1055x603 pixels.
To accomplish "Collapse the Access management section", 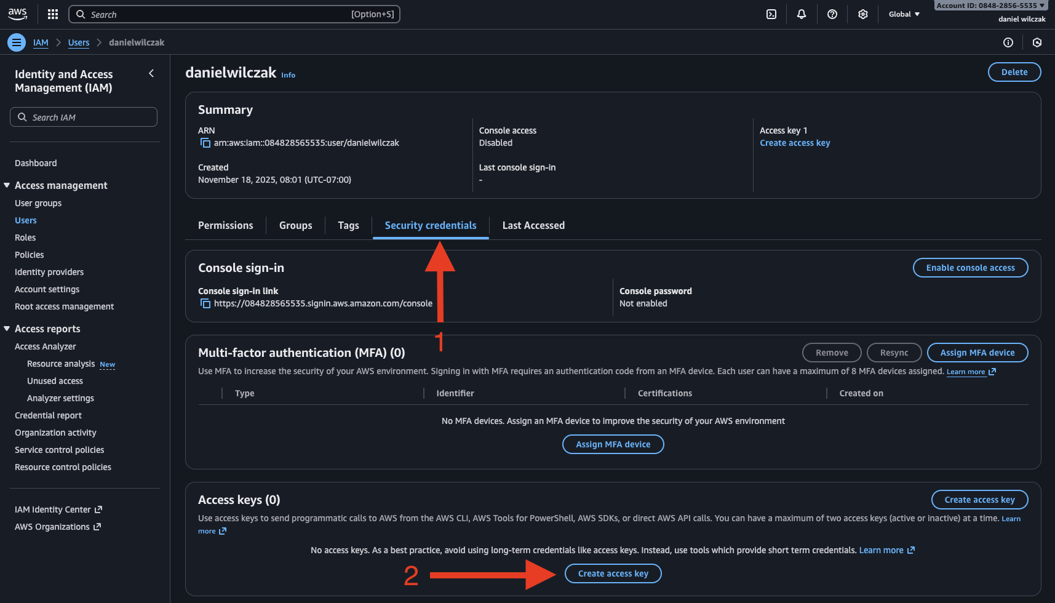I will pyautogui.click(x=7, y=185).
